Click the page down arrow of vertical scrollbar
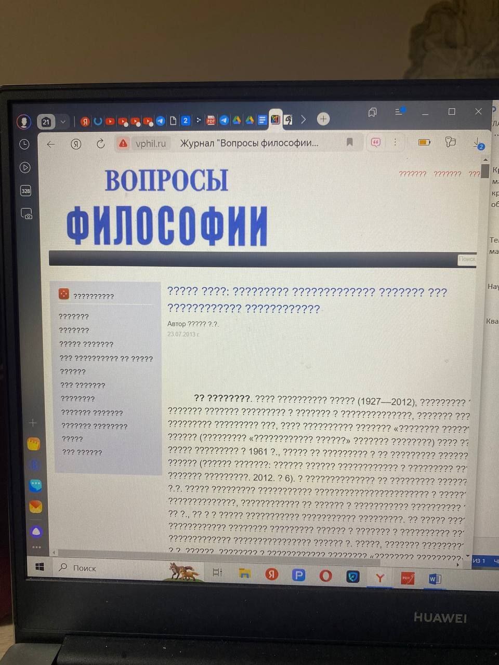 (467, 556)
